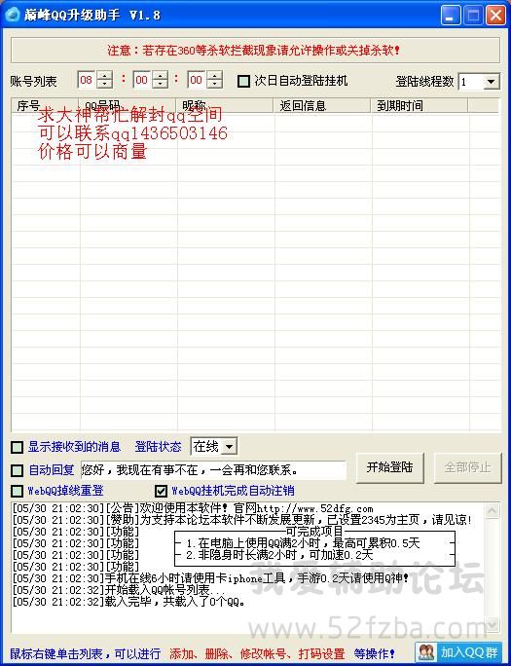
Task: Click log scrollbar down arrow
Action: [x=493, y=625]
